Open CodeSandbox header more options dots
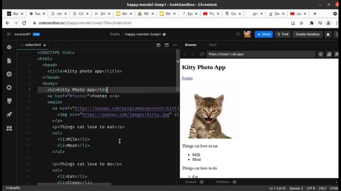Screen dimensions: 341x191 (x=337, y=34)
